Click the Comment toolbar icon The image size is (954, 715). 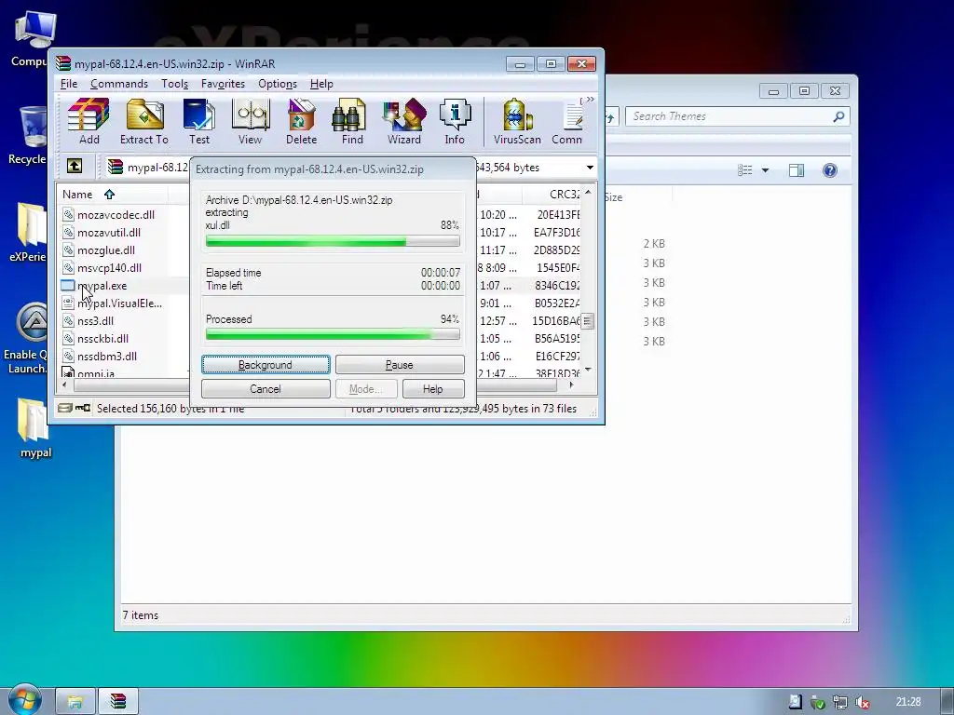[x=567, y=122]
